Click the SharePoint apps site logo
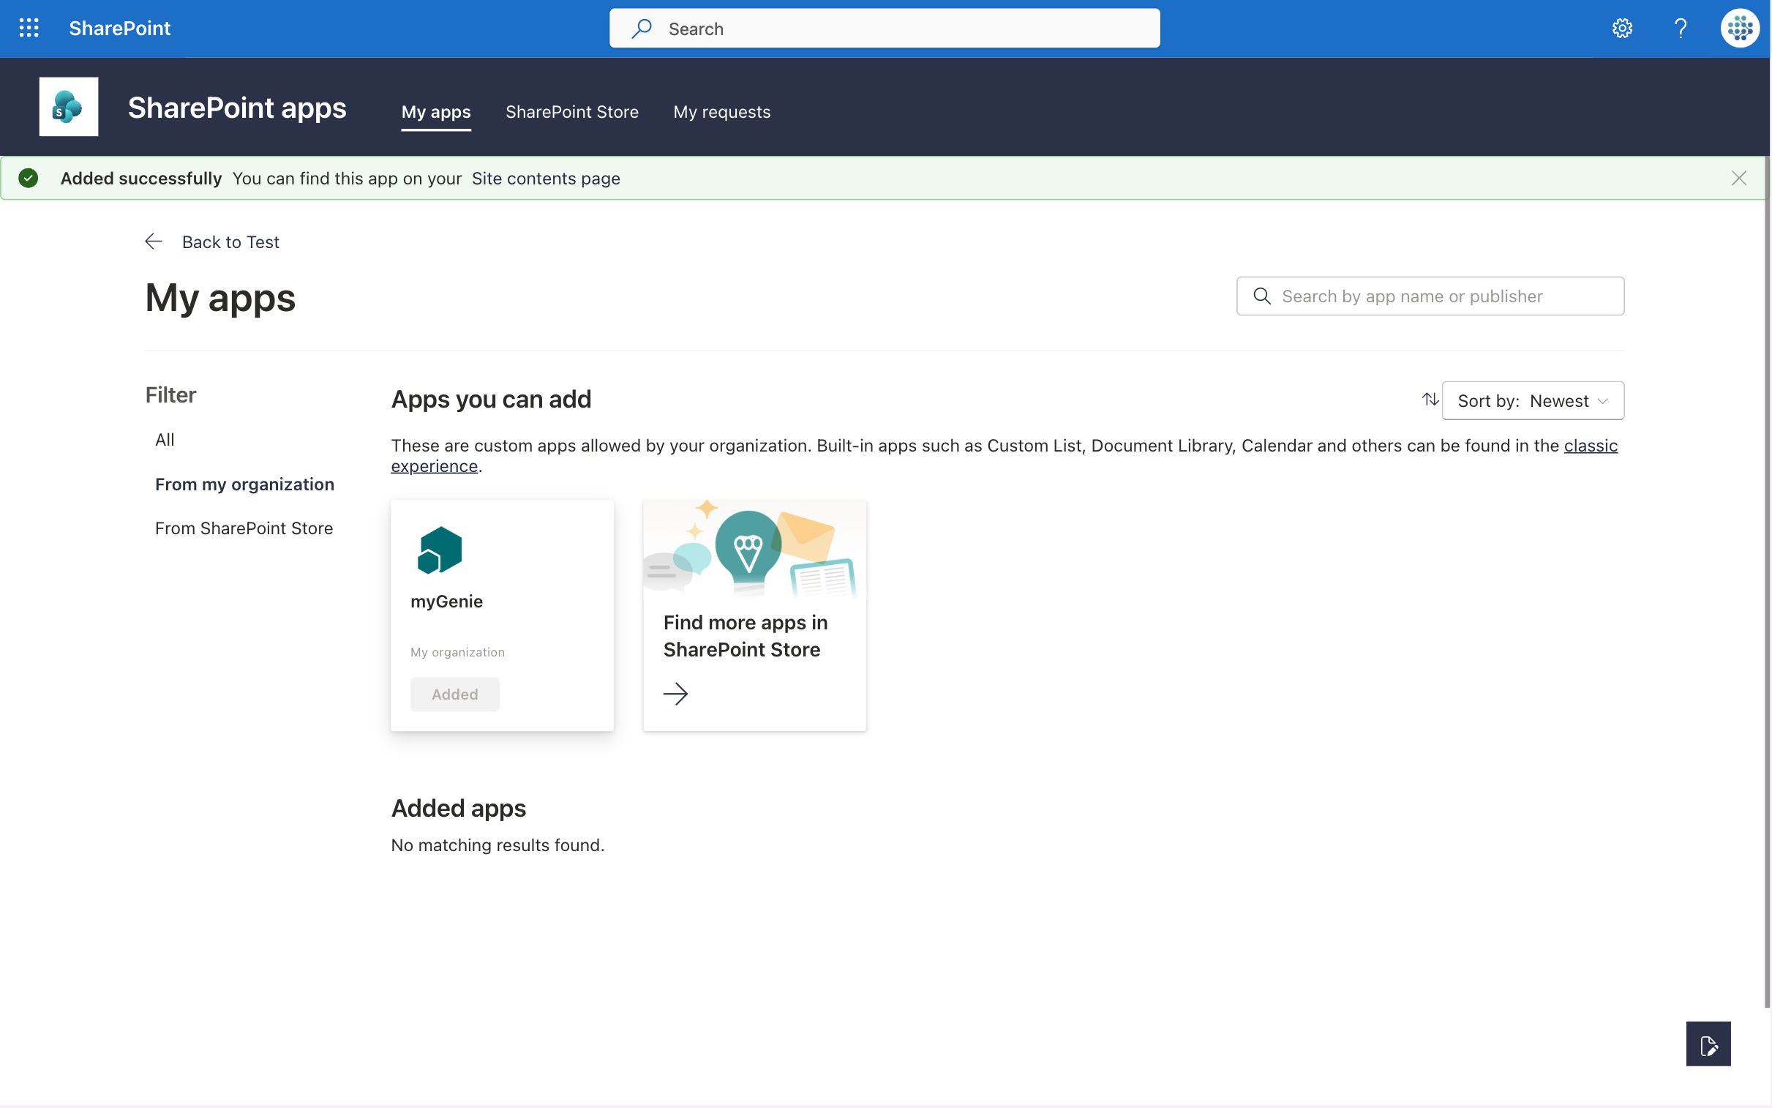The height and width of the screenshot is (1108, 1772). click(x=69, y=107)
